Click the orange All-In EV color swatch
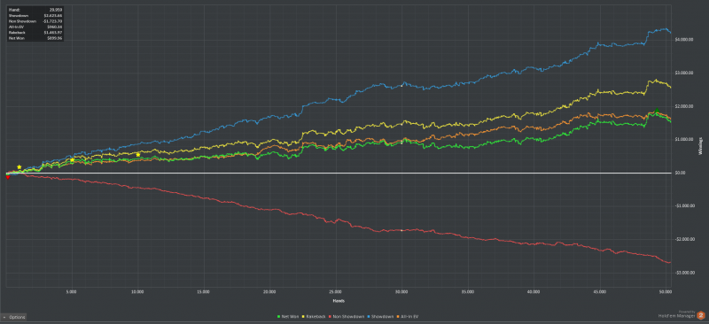This screenshot has width=709, height=324. coord(399,317)
